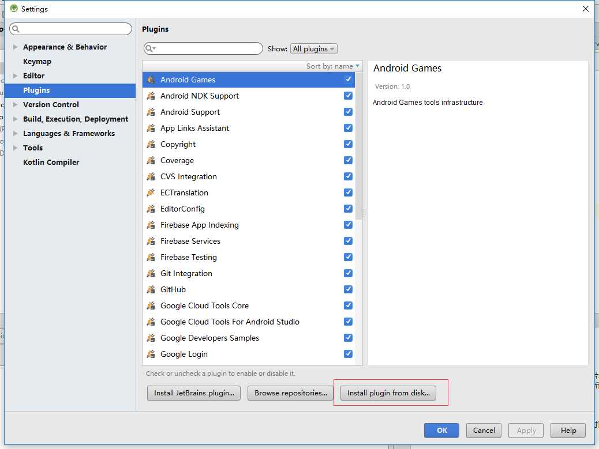Click the Android Studio icon in title bar
599x449 pixels.
click(x=14, y=9)
